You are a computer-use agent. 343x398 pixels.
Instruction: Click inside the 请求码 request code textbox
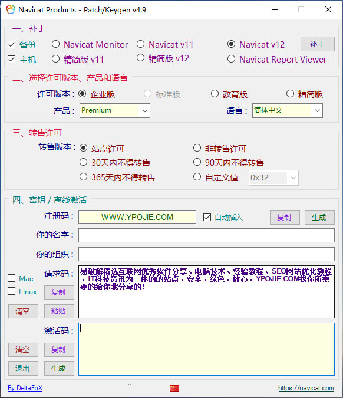pyautogui.click(x=206, y=292)
